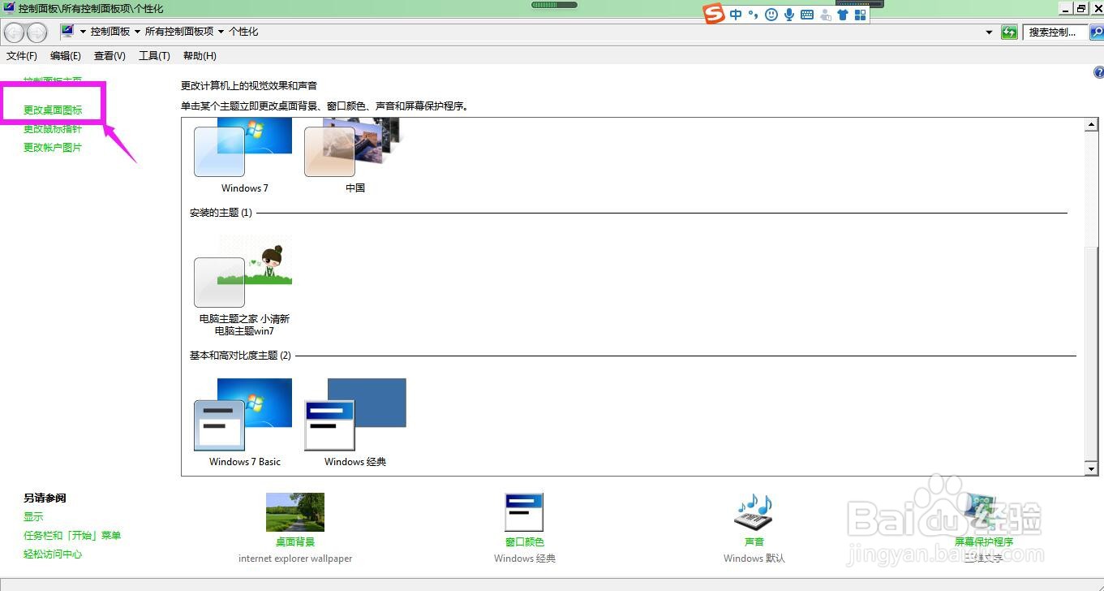The image size is (1104, 591).
Task: Click the microphone voice input icon
Action: [788, 15]
